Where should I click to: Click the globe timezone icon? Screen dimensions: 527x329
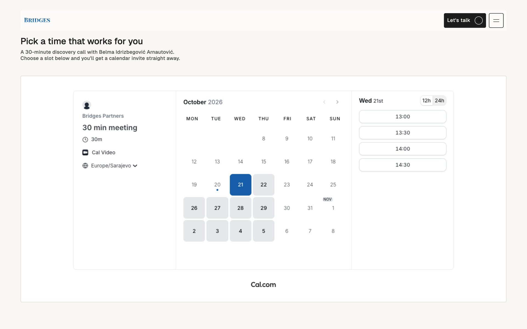[x=85, y=166]
